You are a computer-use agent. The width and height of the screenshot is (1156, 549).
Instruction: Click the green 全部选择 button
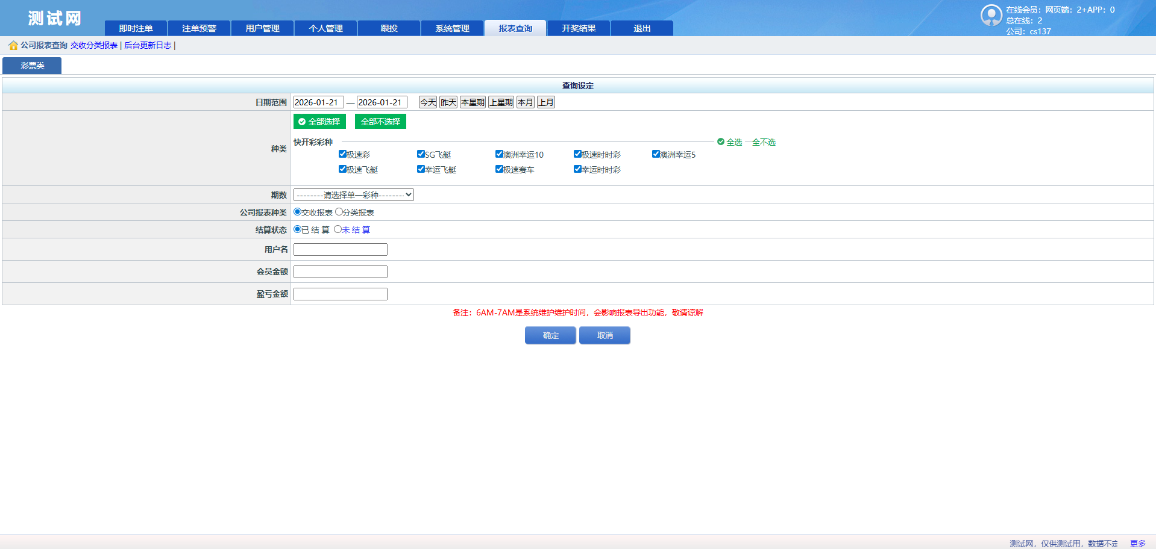[x=319, y=122]
